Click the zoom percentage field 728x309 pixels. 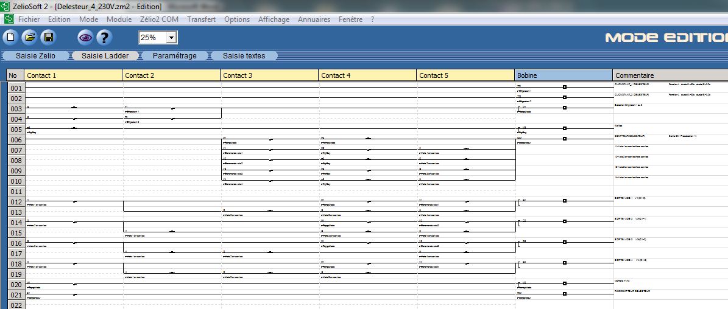pos(151,38)
